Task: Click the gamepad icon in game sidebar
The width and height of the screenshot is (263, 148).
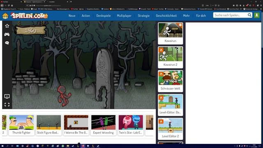Action: [x=7, y=35]
